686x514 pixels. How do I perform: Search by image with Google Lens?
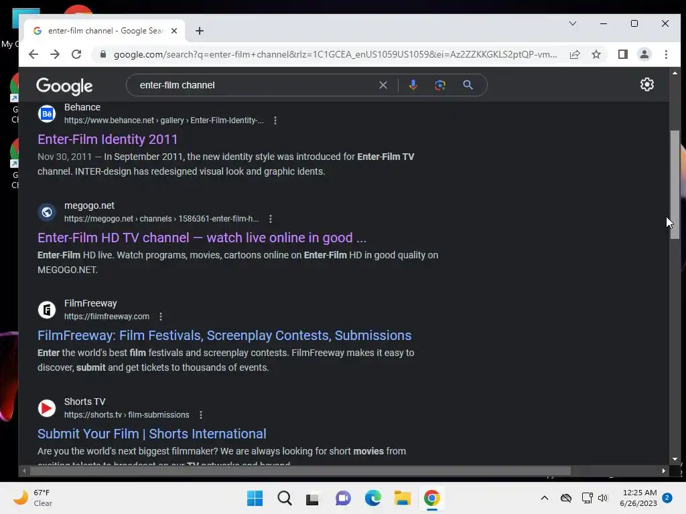point(439,85)
